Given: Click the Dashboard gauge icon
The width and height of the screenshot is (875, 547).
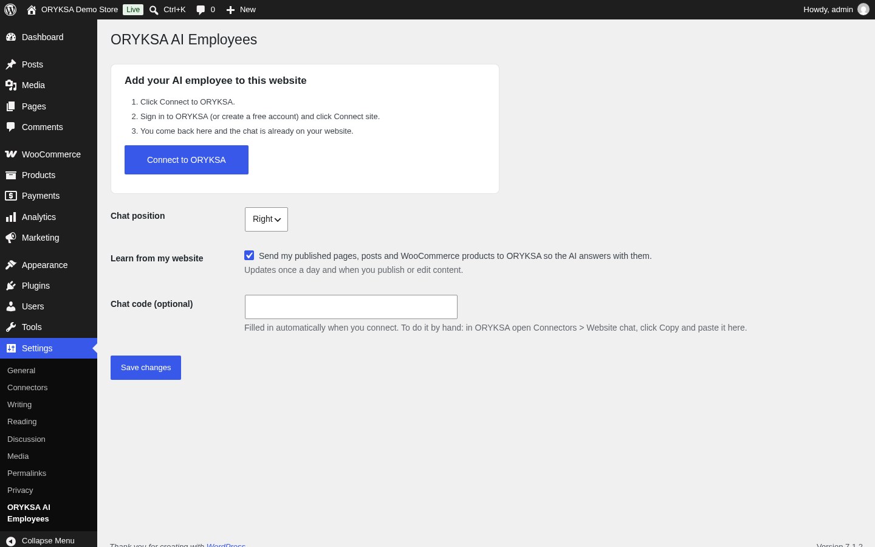Looking at the screenshot, I should coord(11,37).
